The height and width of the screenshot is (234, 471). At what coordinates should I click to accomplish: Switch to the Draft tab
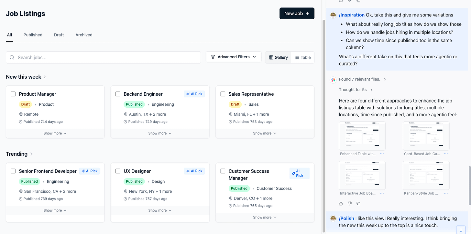(x=59, y=35)
